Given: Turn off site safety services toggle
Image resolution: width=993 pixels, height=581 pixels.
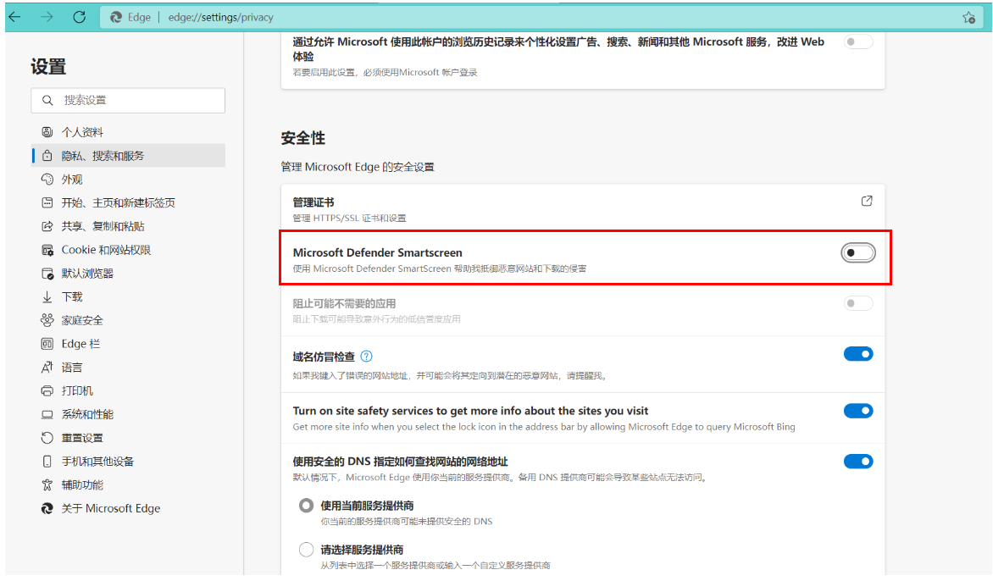Looking at the screenshot, I should [x=858, y=411].
